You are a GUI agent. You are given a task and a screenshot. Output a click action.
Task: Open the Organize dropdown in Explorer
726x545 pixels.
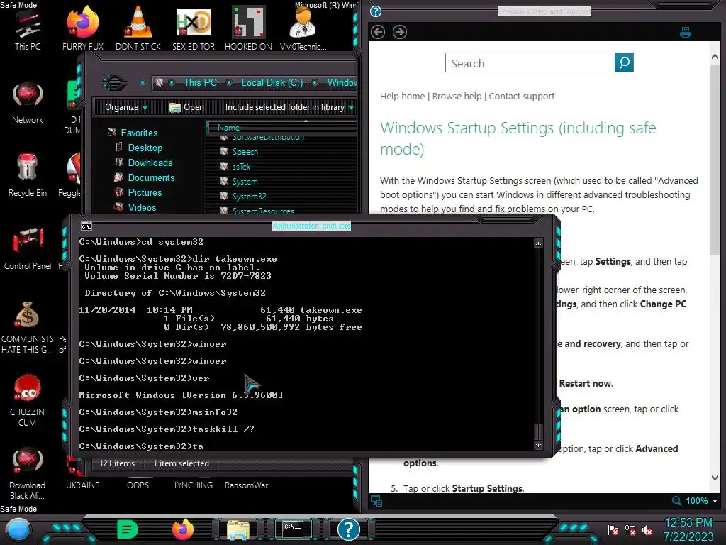coord(126,107)
